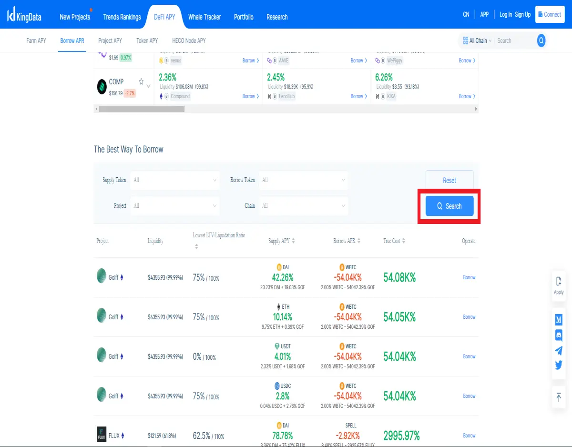Click scrollbar right arrow
This screenshot has height=447, width=572.
(476, 109)
